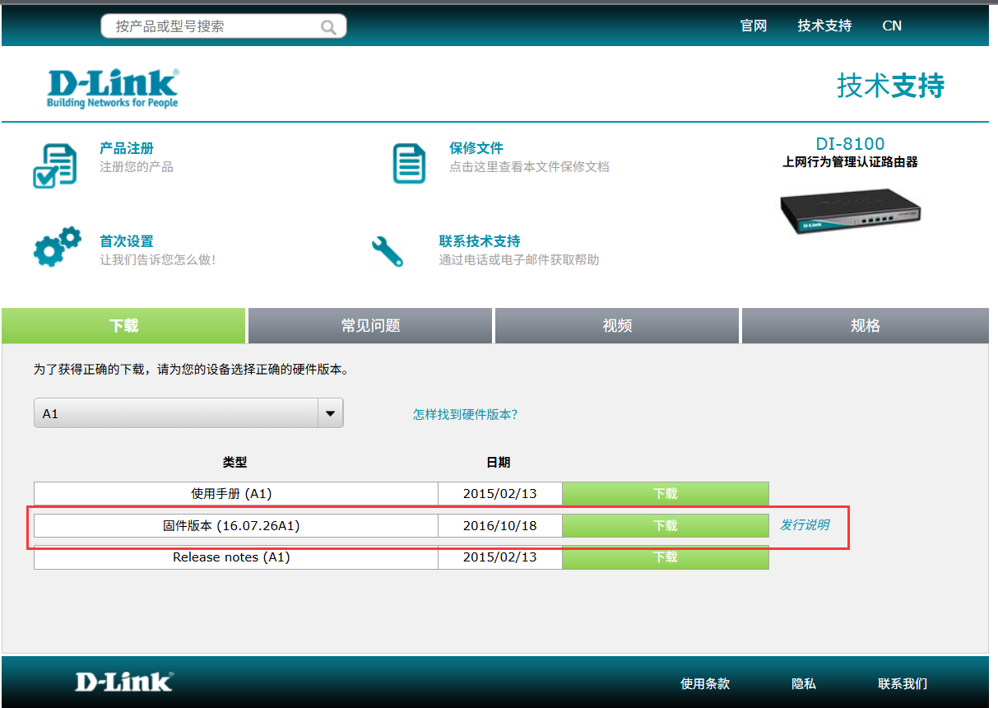The width and height of the screenshot is (998, 708).
Task: Open the 官网 link in top bar
Action: tap(754, 26)
